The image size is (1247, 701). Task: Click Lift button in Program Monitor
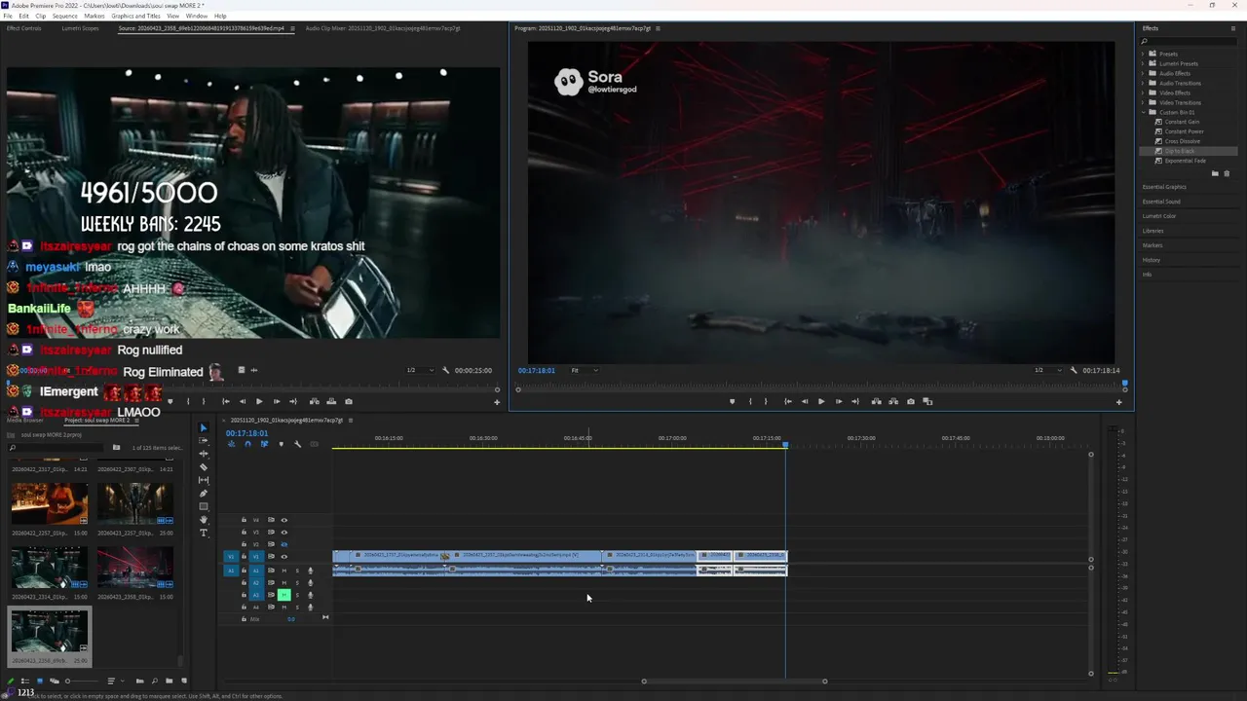pyautogui.click(x=877, y=401)
